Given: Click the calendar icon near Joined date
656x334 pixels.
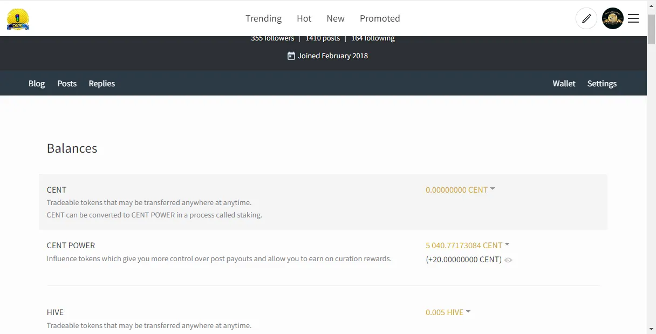Looking at the screenshot, I should [x=291, y=56].
